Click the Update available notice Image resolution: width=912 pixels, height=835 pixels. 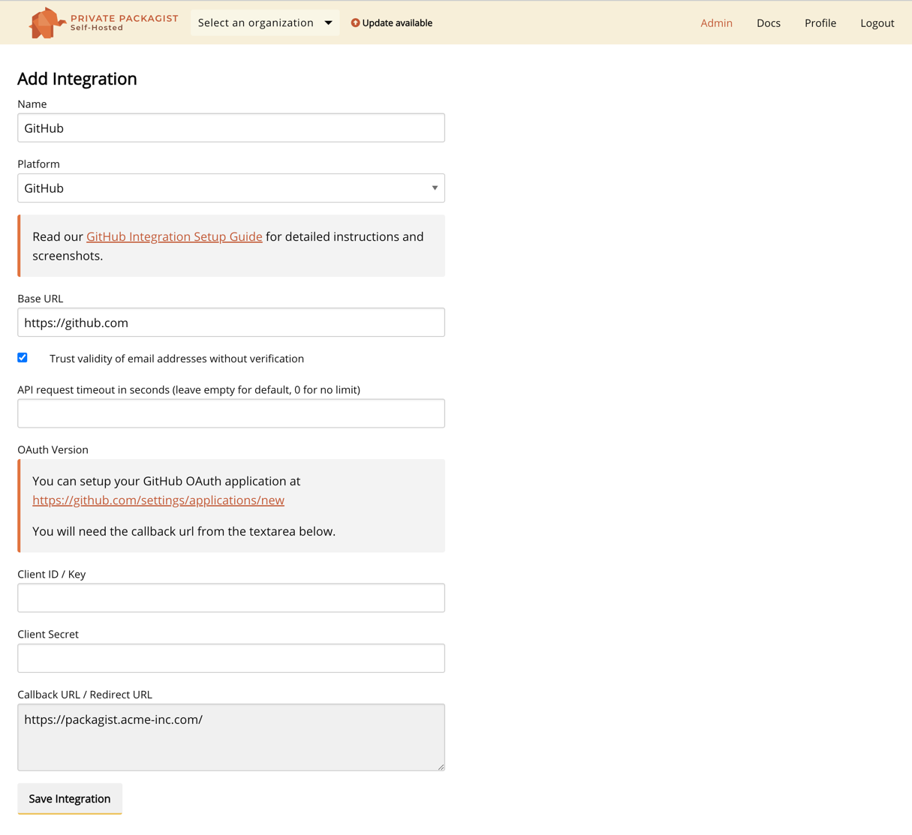(x=397, y=23)
